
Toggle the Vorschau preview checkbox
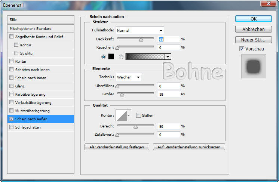tap(242, 49)
